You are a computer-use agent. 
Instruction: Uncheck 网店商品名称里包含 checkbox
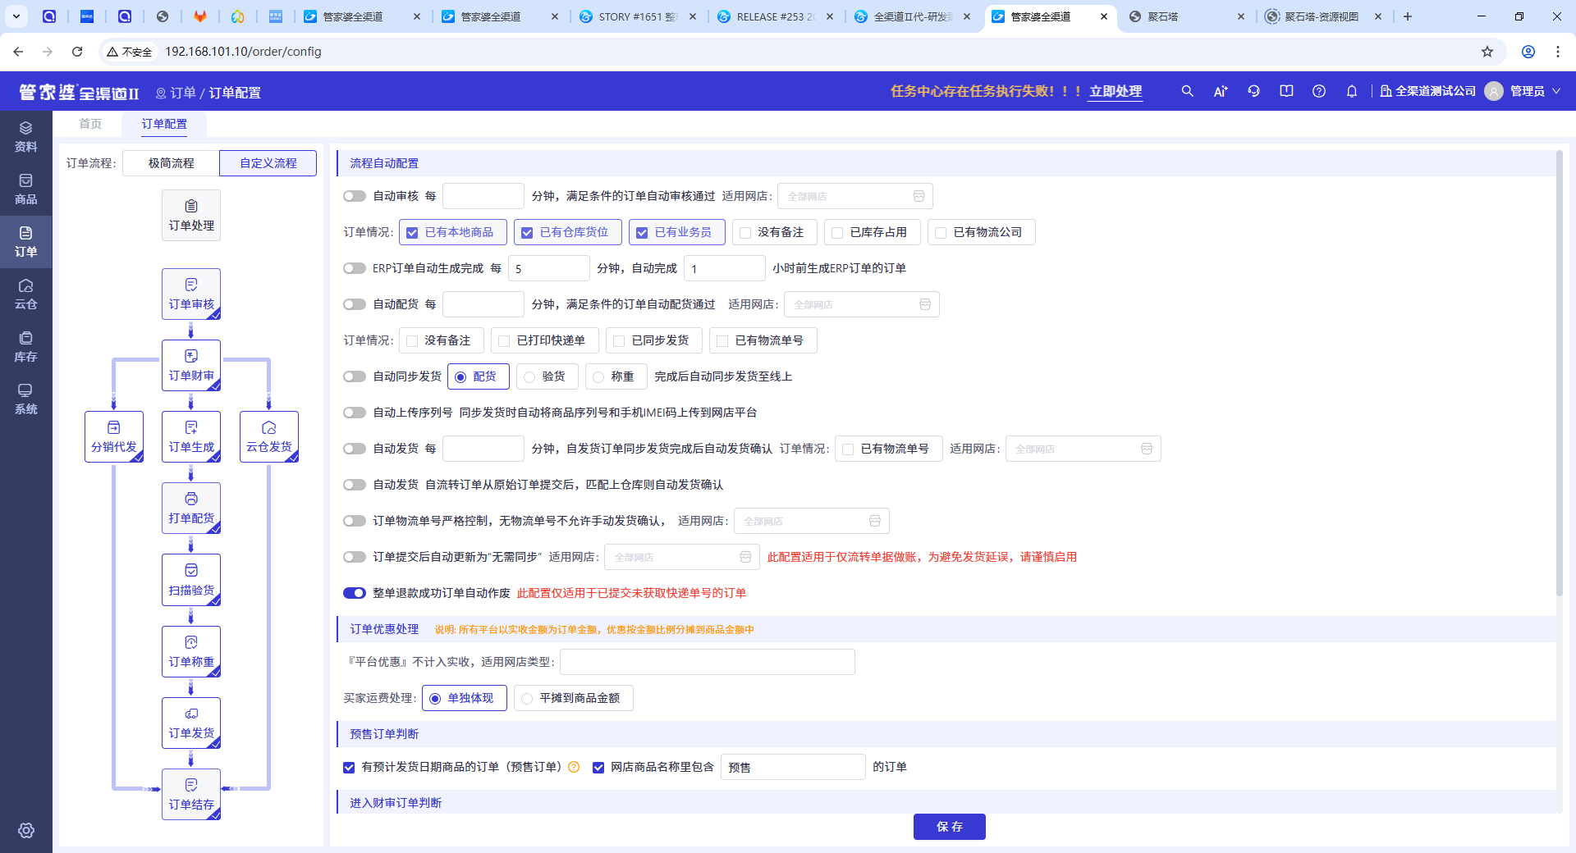click(x=598, y=768)
